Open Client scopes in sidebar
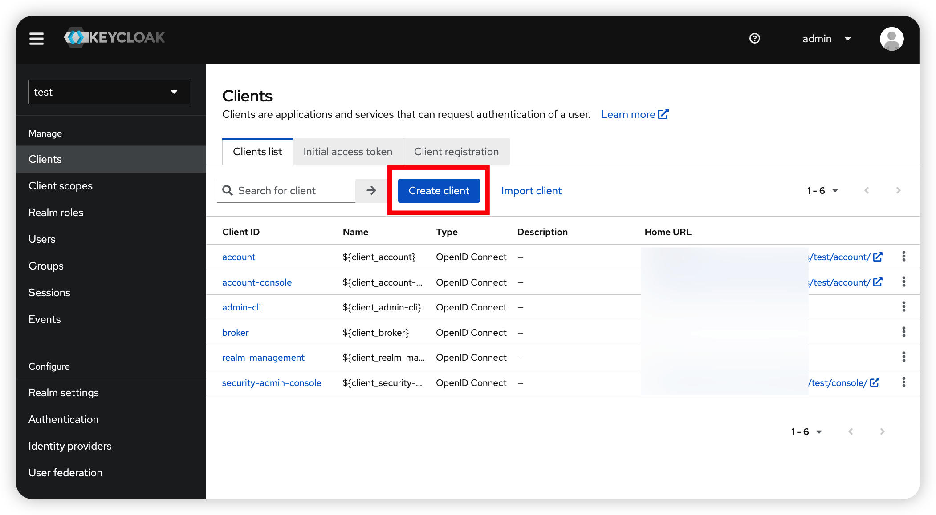Screen dimensions: 936x515 pos(61,186)
